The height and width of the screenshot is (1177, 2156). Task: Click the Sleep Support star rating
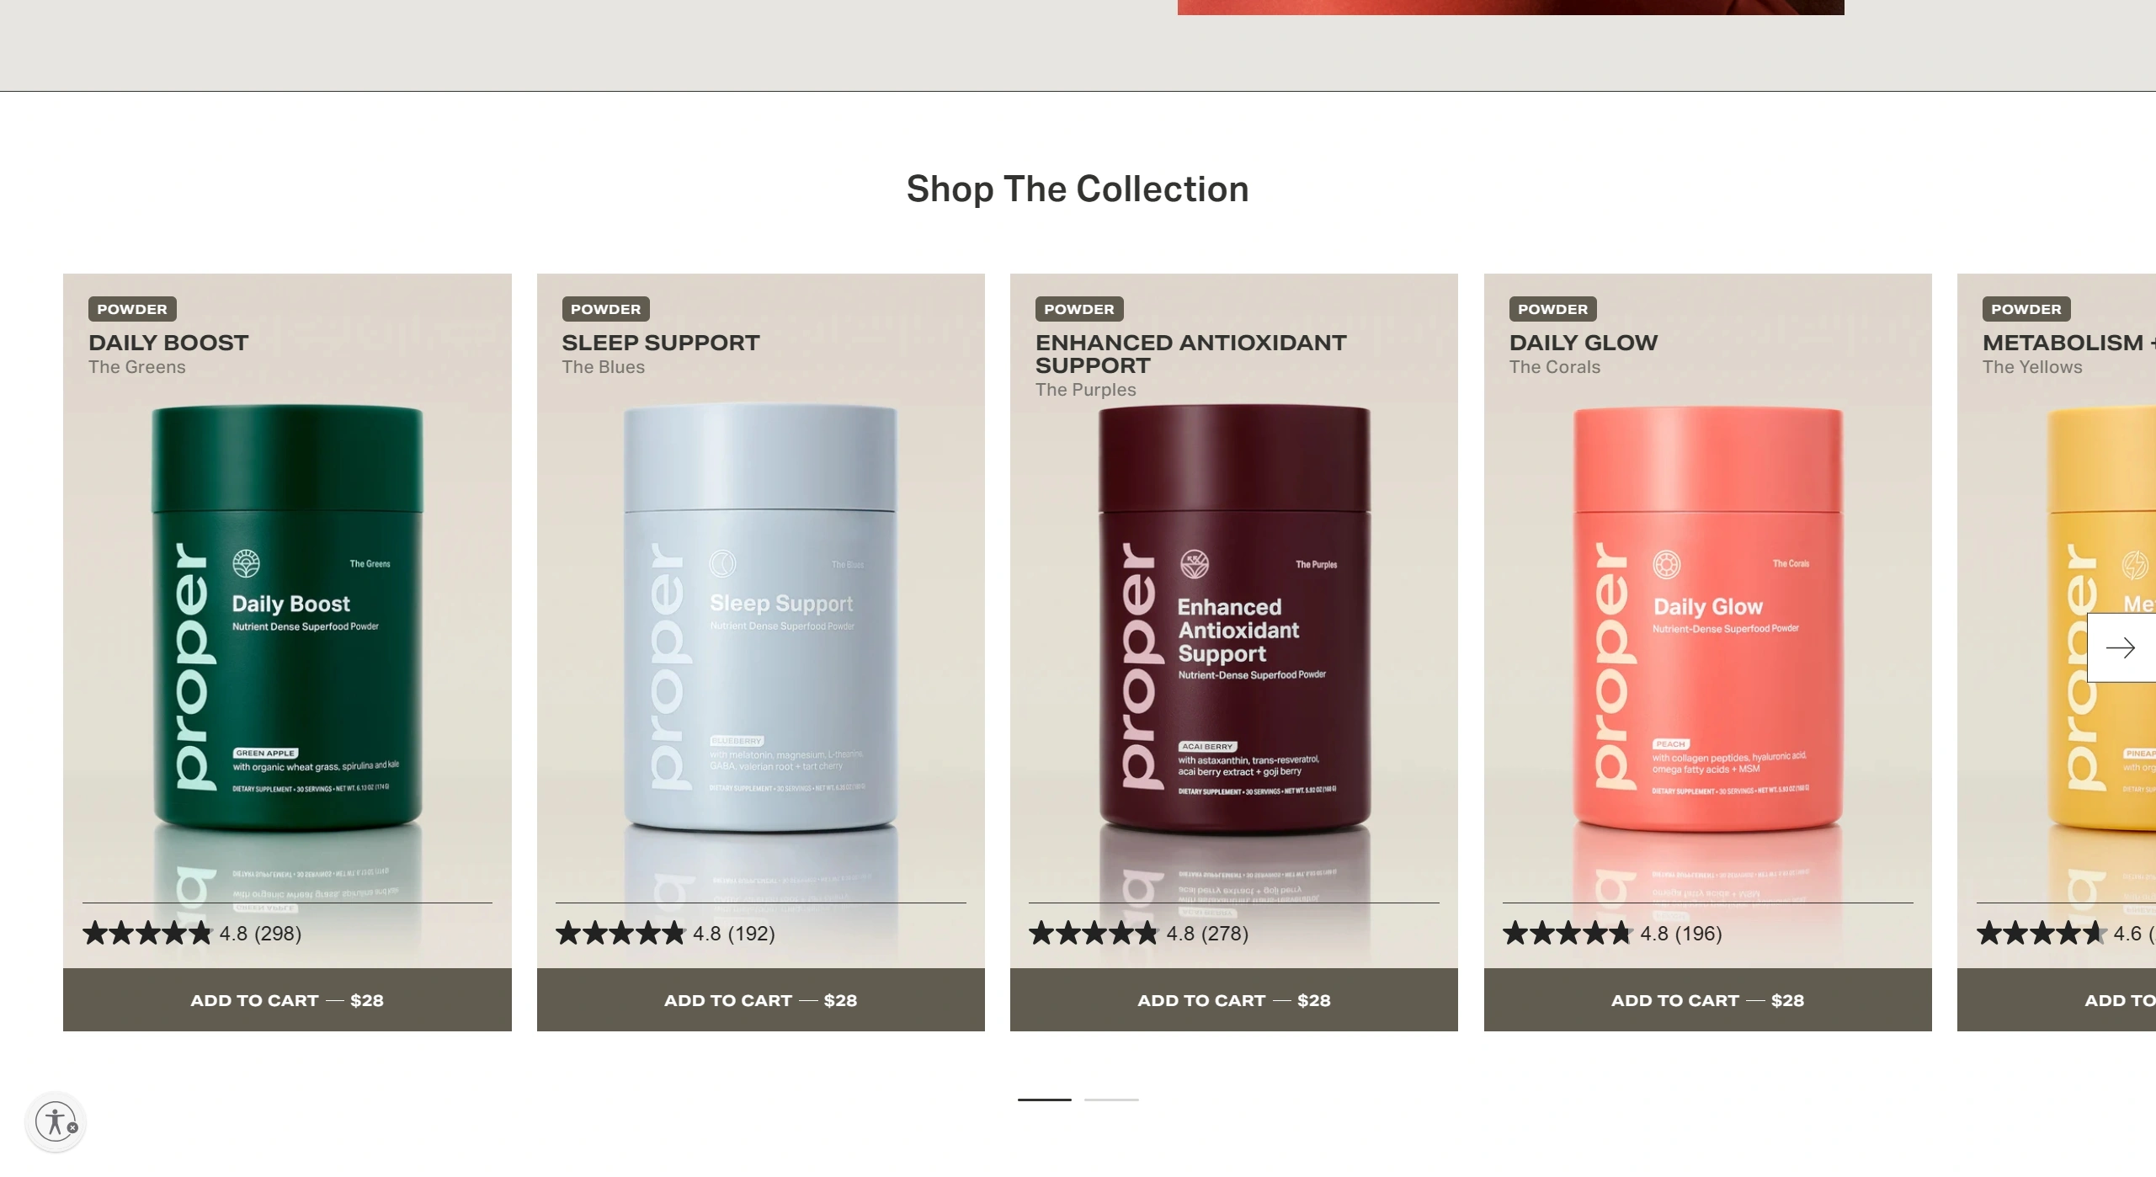pos(665,933)
